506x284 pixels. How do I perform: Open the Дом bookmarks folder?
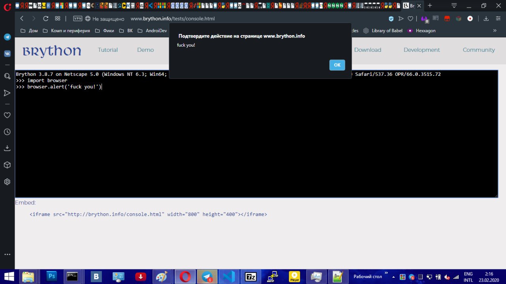click(29, 30)
